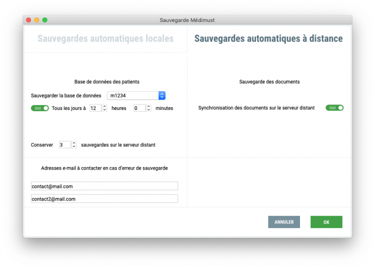This screenshot has width=375, height=268.
Task: Click the Conserver count field showing 3
Action: point(65,145)
